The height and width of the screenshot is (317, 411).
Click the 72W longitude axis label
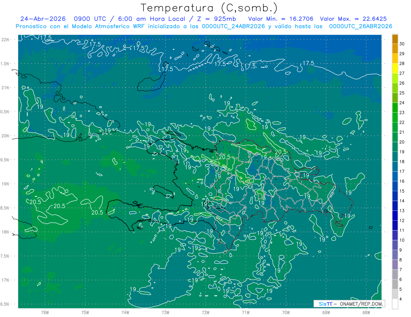[x=206, y=312]
